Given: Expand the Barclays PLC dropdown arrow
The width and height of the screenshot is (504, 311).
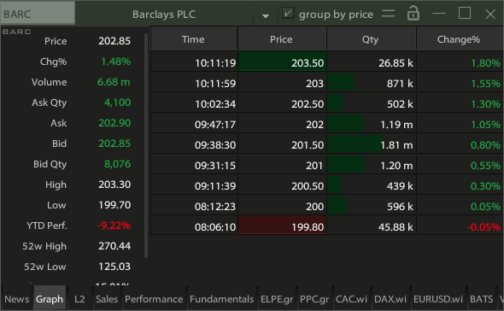Looking at the screenshot, I should pyautogui.click(x=265, y=15).
